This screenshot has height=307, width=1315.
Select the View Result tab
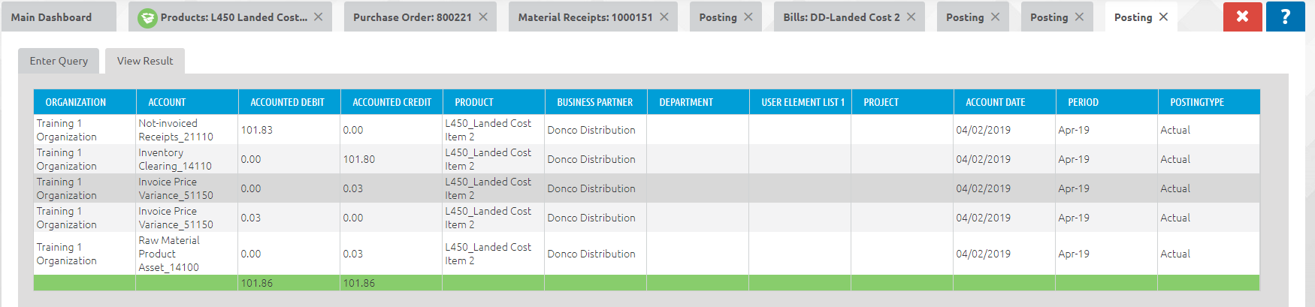[x=145, y=61]
